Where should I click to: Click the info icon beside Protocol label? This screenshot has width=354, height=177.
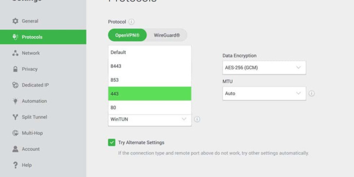[132, 22]
